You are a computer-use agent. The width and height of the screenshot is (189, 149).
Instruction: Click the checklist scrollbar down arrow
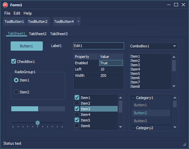pos(120,127)
